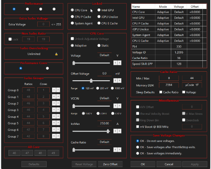211x169 pixels.
Task: Click the Extra Voltage input field
Action: pos(44,24)
